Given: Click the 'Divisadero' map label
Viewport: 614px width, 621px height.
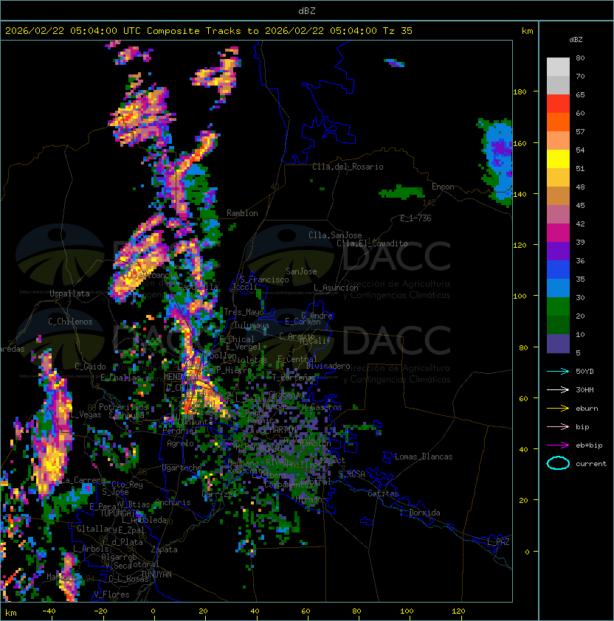Looking at the screenshot, I should (x=328, y=366).
